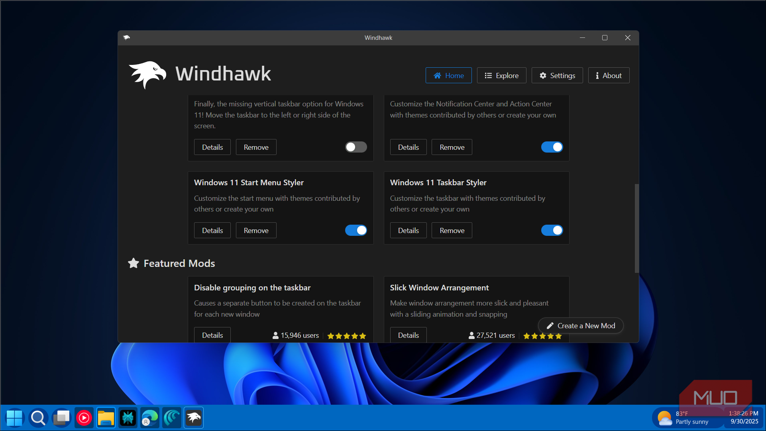Click Create a New Mod button
This screenshot has height=431, width=766.
[581, 325]
